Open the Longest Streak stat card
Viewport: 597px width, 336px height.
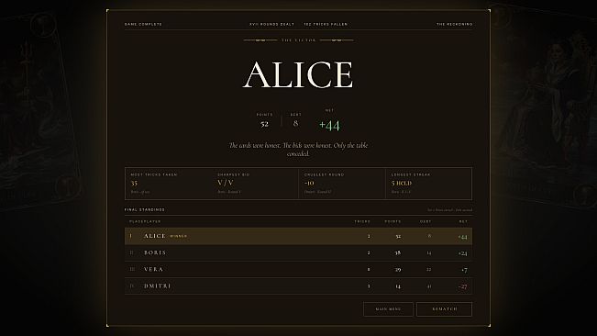pos(428,184)
